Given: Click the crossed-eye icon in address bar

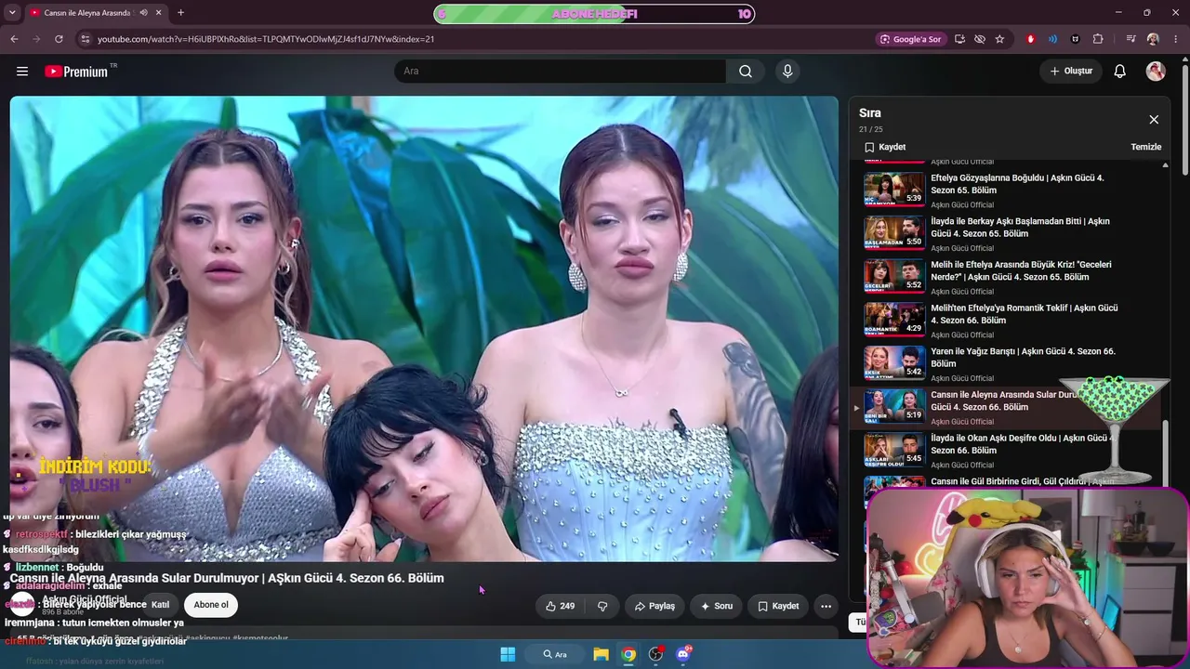Looking at the screenshot, I should point(980,39).
